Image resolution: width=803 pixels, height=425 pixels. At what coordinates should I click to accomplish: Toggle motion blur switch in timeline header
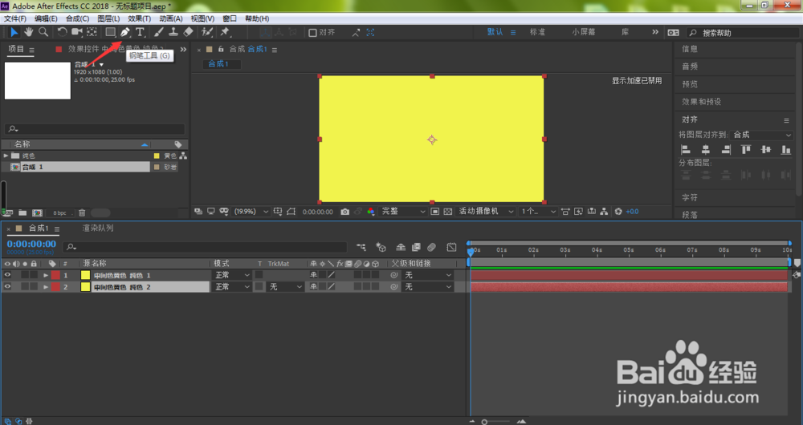(x=431, y=248)
